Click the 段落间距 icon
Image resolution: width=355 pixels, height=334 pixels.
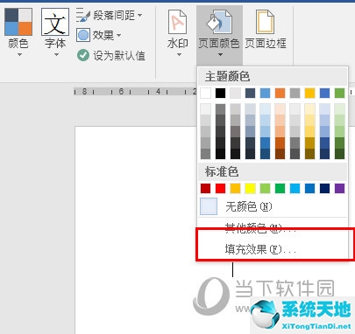83,16
